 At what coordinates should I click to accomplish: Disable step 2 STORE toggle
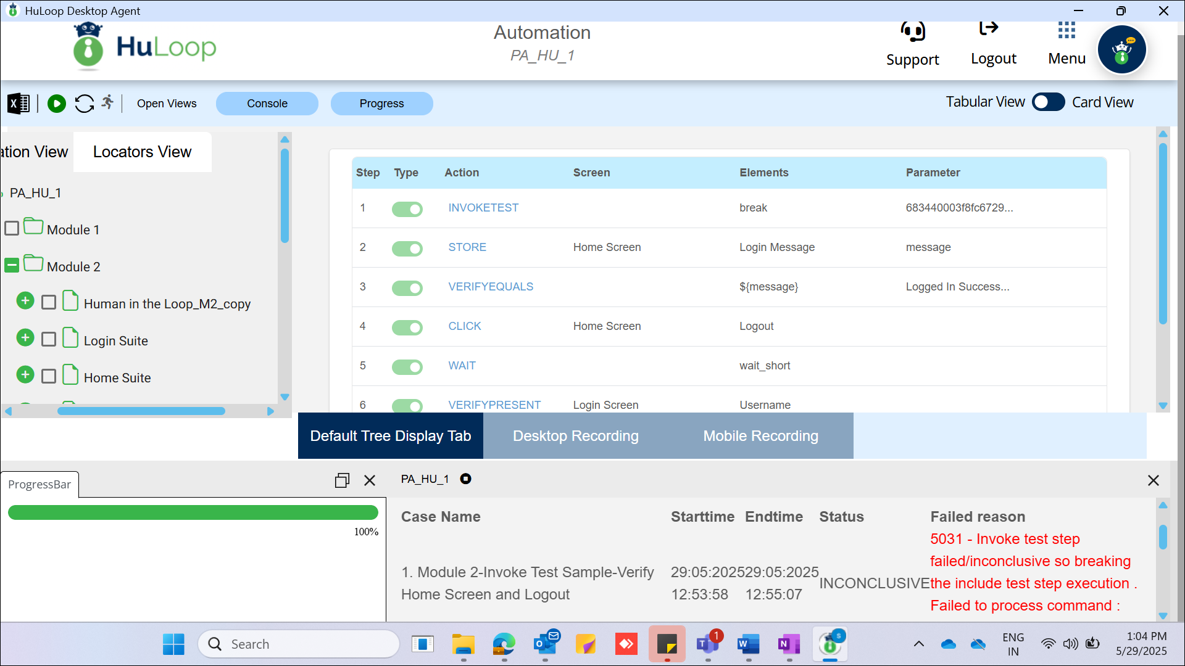407,248
